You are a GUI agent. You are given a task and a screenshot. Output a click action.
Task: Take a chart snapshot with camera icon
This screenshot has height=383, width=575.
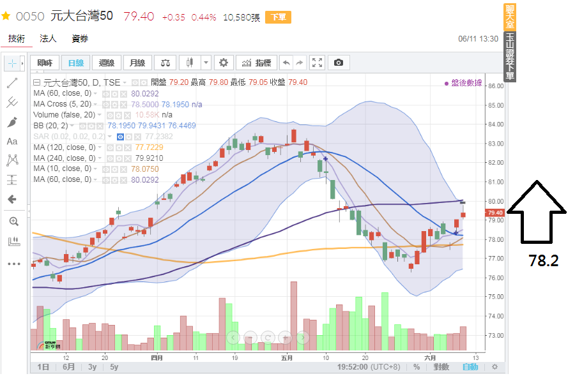pos(339,63)
